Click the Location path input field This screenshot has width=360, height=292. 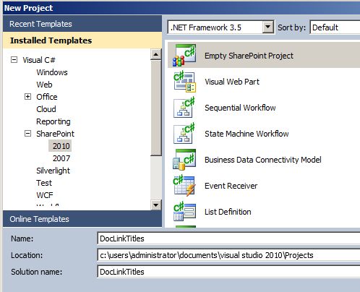pos(228,255)
